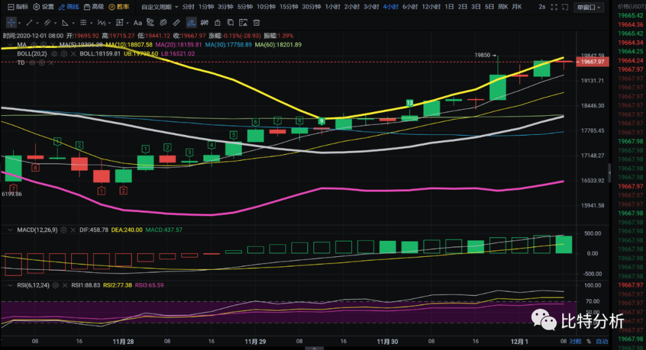The image size is (646, 350).
Task: Expand the 单窗口 window layout dropdown
Action: coord(589,7)
